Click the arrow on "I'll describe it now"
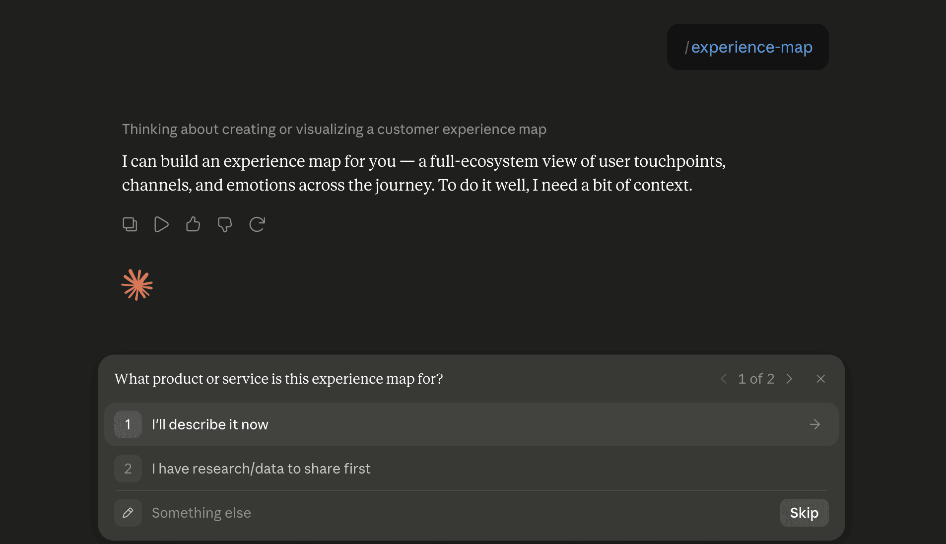Image resolution: width=946 pixels, height=544 pixels. pyautogui.click(x=815, y=424)
